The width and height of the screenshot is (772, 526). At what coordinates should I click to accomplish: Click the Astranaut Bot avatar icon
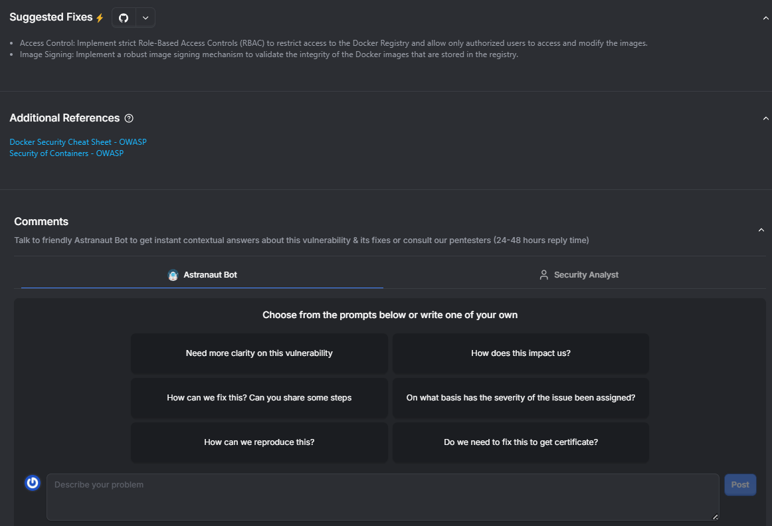(173, 275)
